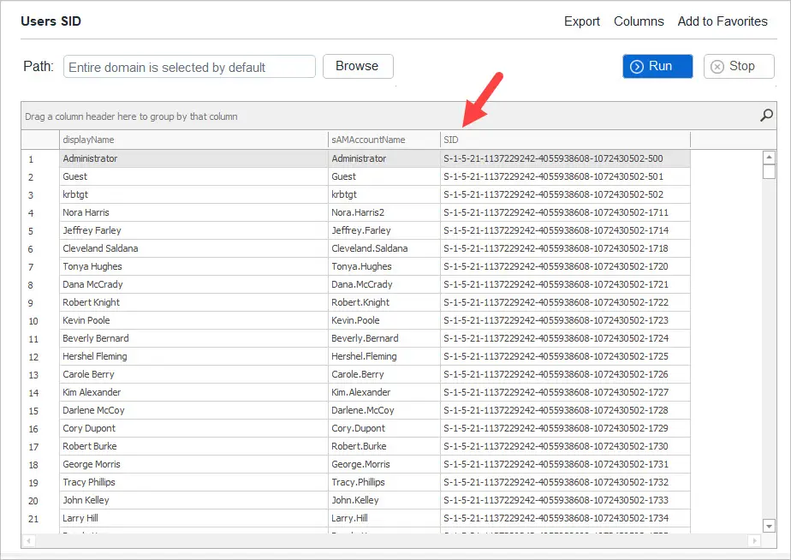Click Cleveland.Saldana account name cell
Screen dimensions: 791x560
[x=384, y=248]
